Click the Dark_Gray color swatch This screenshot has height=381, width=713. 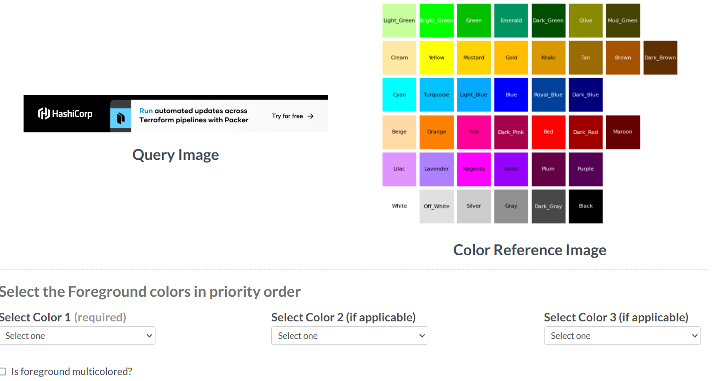point(549,206)
